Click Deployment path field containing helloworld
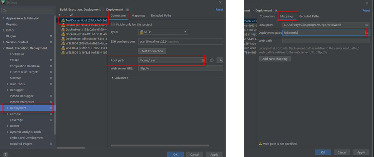This screenshot has height=157, width=374. [x=326, y=33]
